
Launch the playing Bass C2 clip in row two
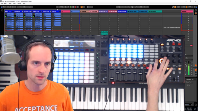(6, 16)
